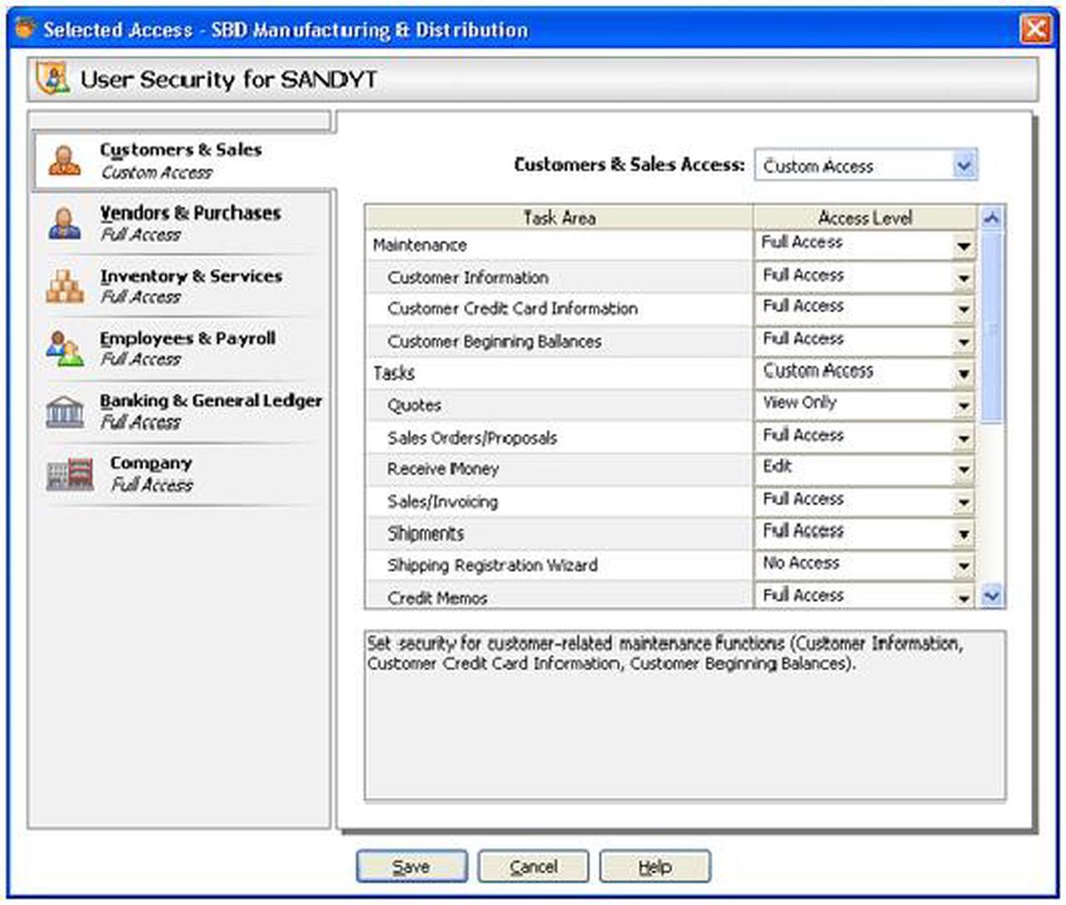Select the Quotes row label
The width and height of the screenshot is (1066, 905).
click(415, 405)
